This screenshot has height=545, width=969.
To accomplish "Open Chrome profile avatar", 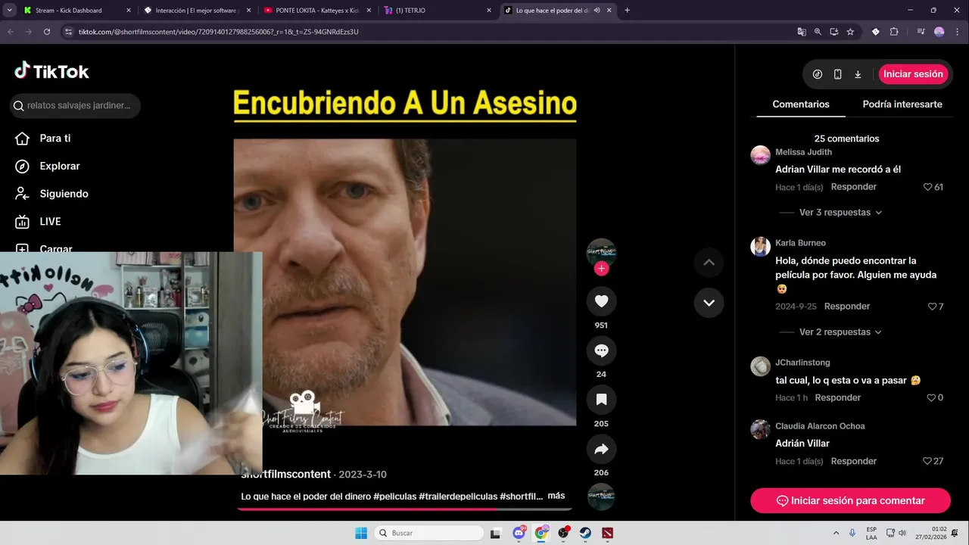I will point(939,32).
